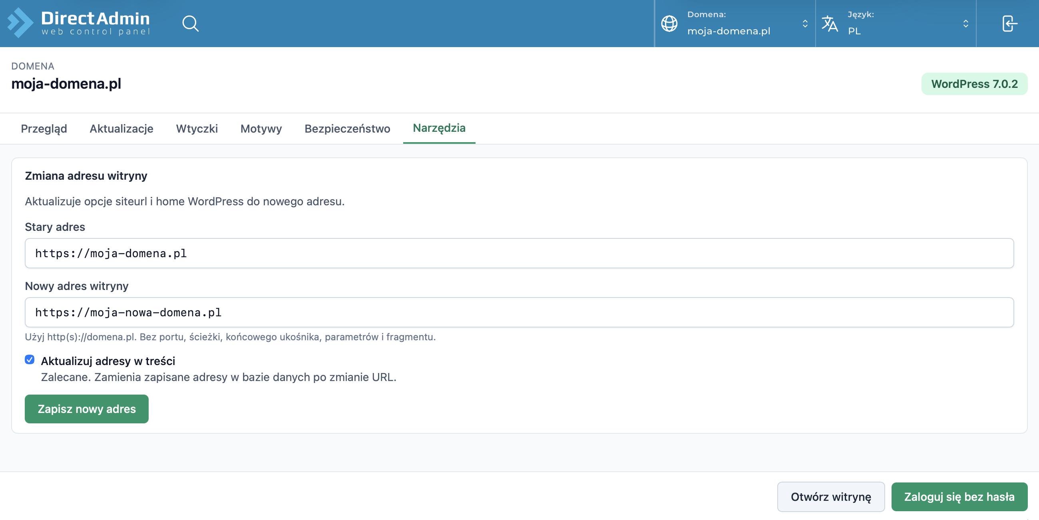Click the Zalecane description text
The image size is (1039, 520).
(x=219, y=377)
